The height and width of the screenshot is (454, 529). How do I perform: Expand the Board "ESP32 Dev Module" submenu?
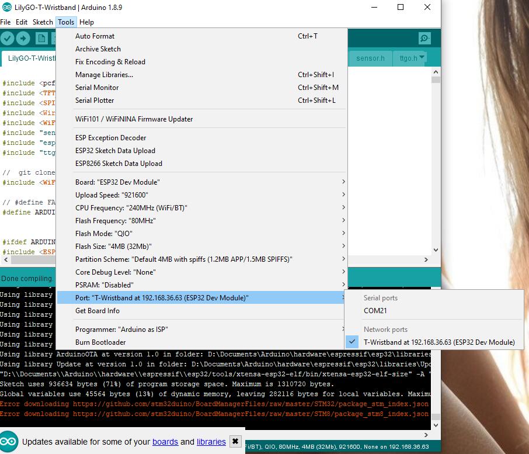202,182
